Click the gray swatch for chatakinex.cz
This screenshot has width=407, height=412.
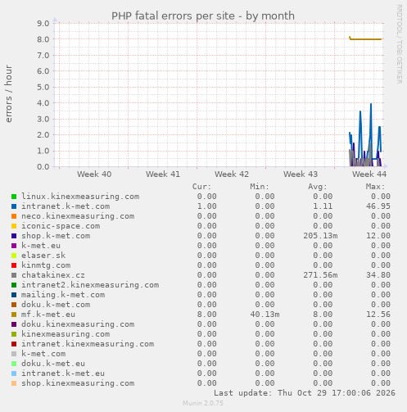point(14,275)
